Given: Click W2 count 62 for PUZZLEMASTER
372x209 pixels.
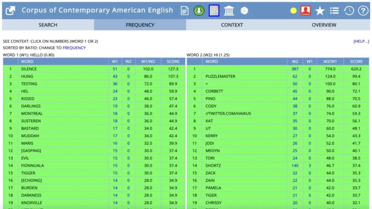Looking at the screenshot, I should pyautogui.click(x=295, y=77).
